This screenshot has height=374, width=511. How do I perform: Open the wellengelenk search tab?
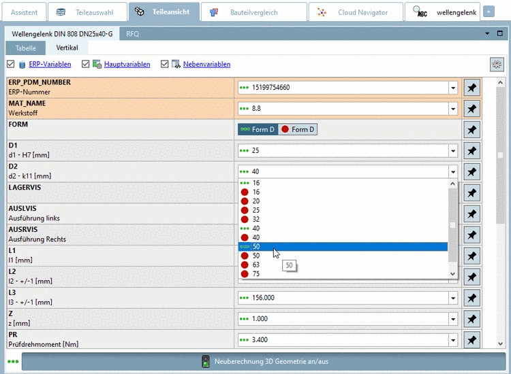[x=442, y=12]
